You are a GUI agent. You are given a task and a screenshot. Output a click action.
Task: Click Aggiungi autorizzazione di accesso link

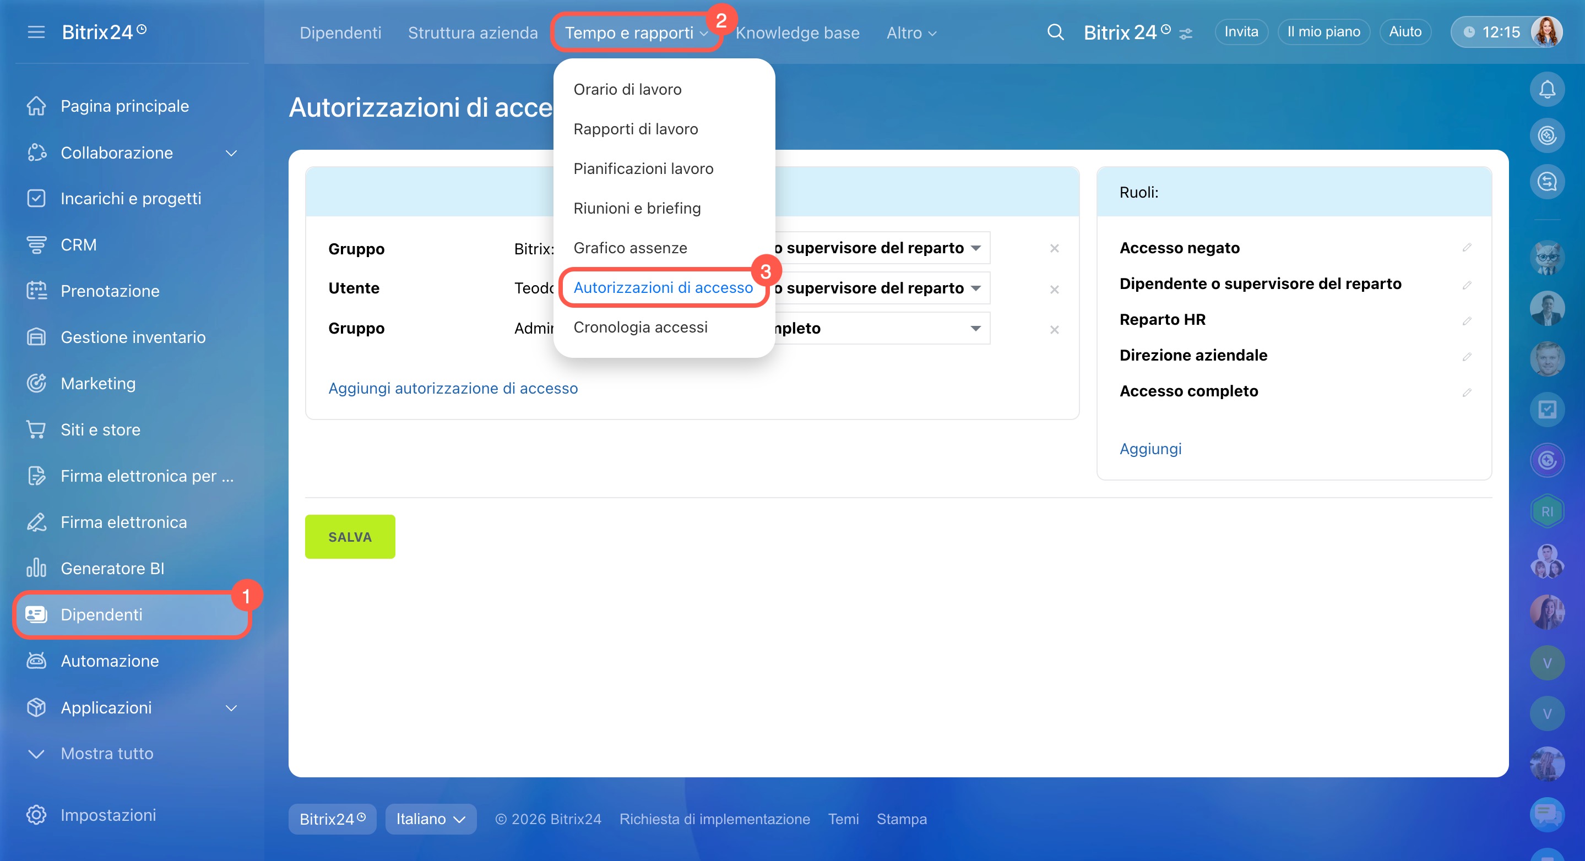click(453, 388)
